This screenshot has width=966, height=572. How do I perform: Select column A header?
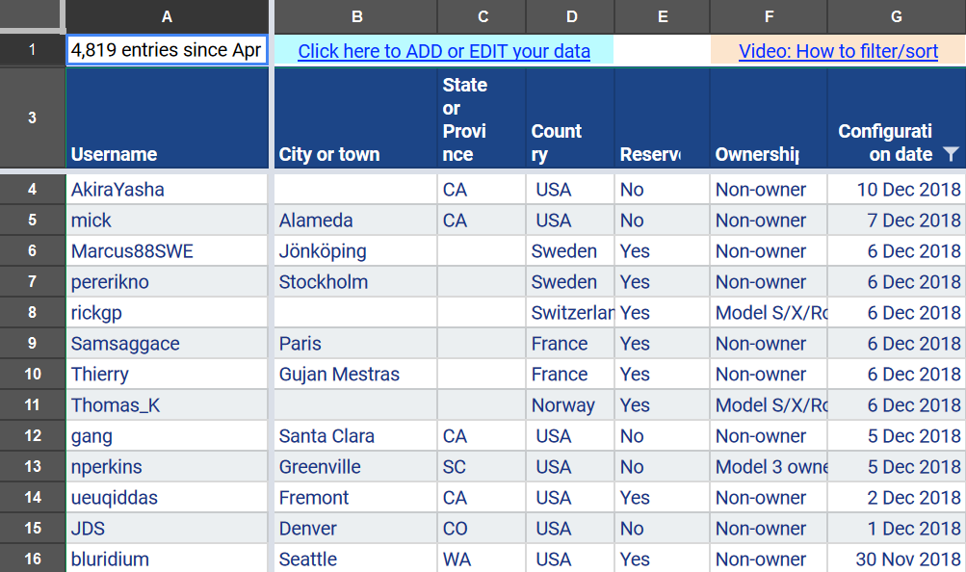(167, 16)
